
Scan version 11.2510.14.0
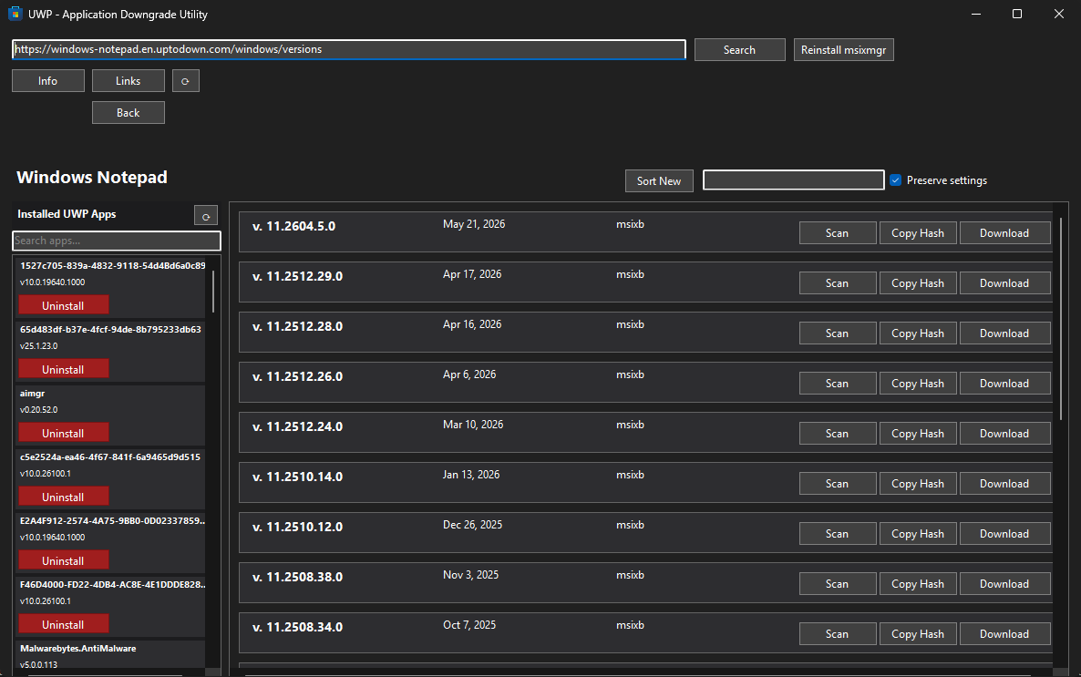(x=838, y=483)
